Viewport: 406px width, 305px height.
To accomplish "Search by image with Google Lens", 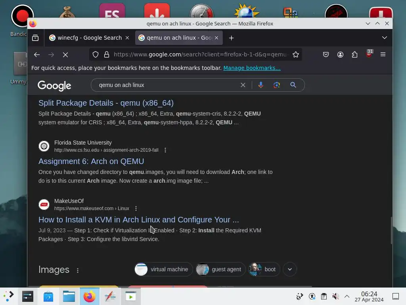I will point(276,85).
